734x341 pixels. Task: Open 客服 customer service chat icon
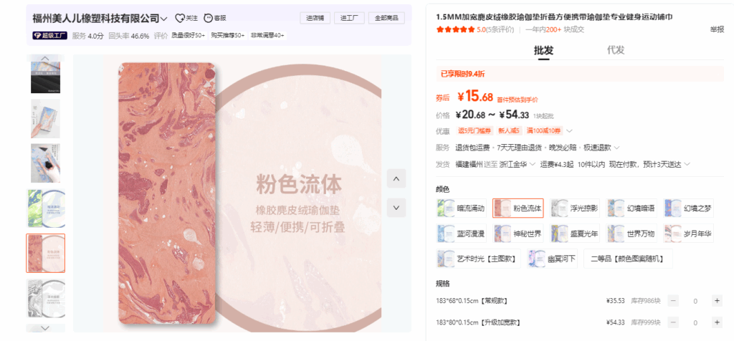point(209,18)
